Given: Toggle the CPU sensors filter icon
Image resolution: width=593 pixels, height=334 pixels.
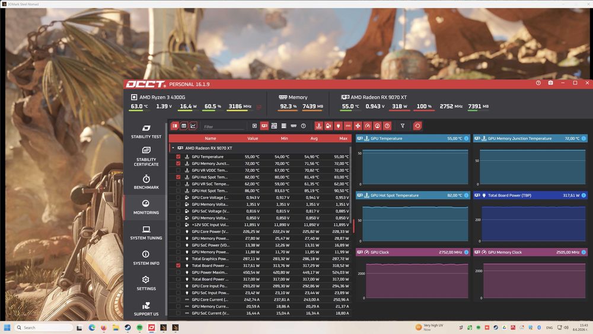Looking at the screenshot, I should click(x=254, y=126).
